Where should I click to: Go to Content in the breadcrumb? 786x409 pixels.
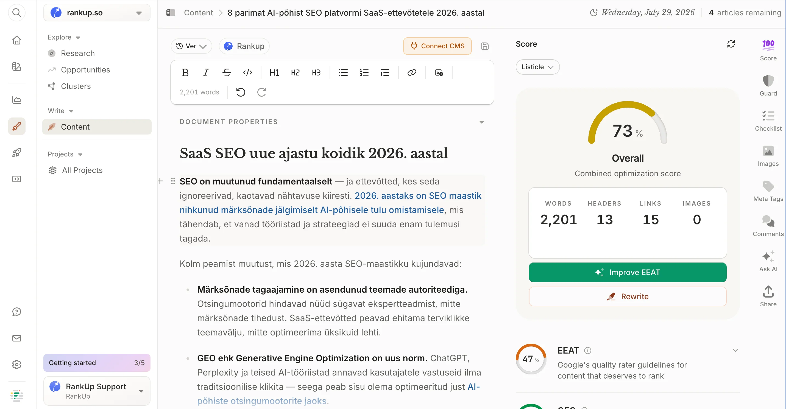click(198, 13)
